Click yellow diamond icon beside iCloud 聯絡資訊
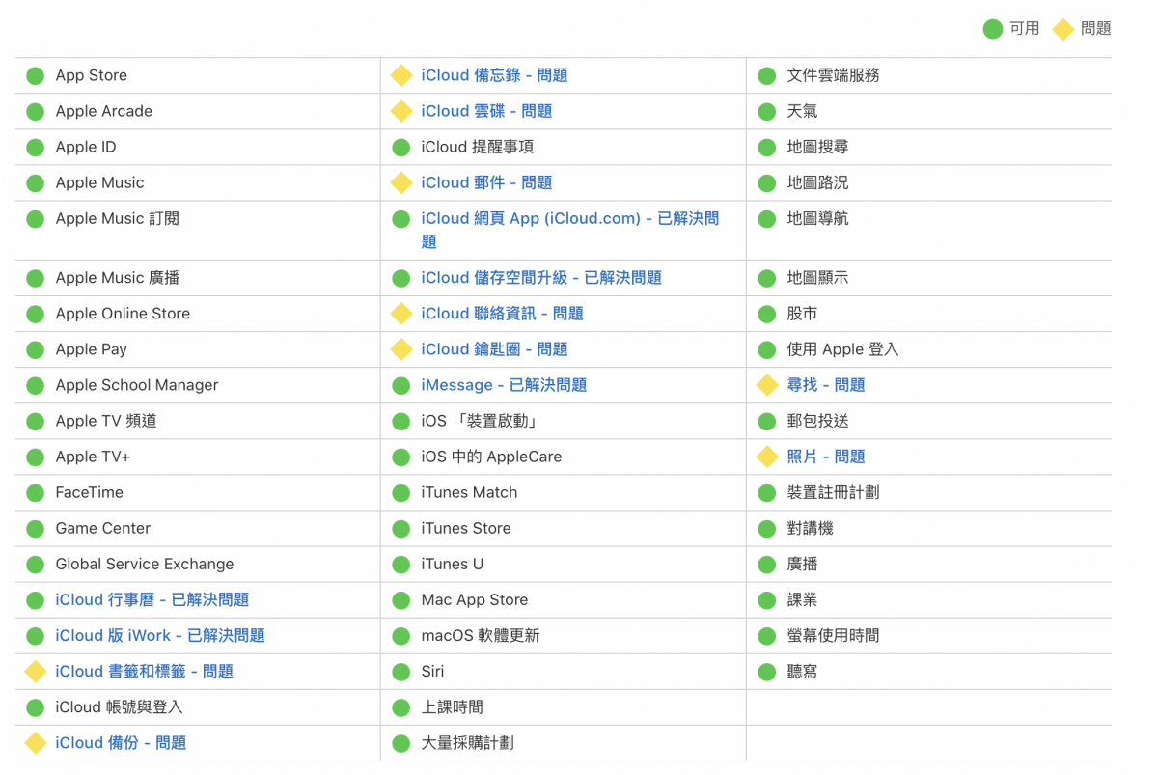1158x775 pixels. pos(401,314)
